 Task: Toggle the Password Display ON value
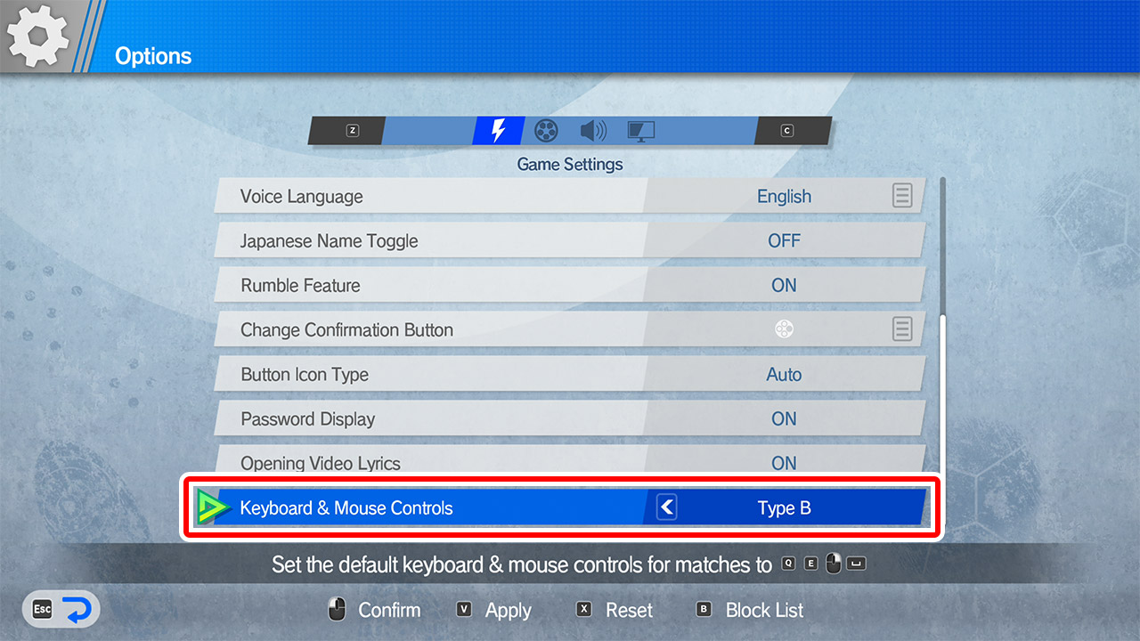coord(784,418)
